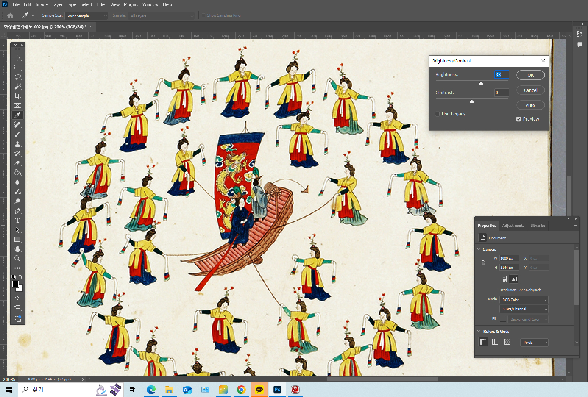The width and height of the screenshot is (588, 397).
Task: Toggle rulers in Rulers & Grids
Action: (x=483, y=342)
